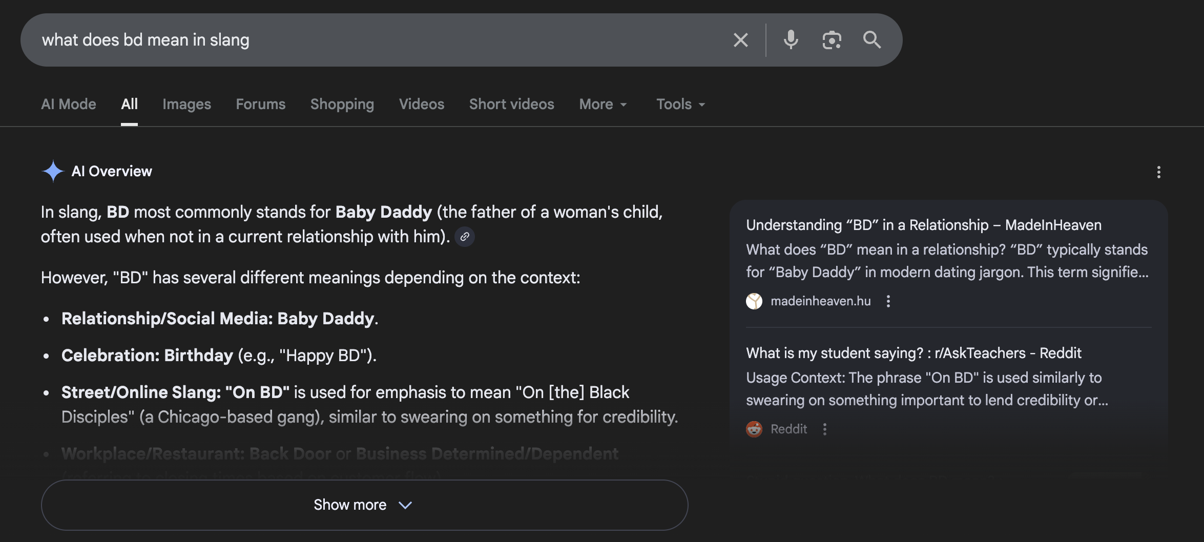Open the Shopping results tab
Screen dimensions: 1204x542
[x=342, y=105]
